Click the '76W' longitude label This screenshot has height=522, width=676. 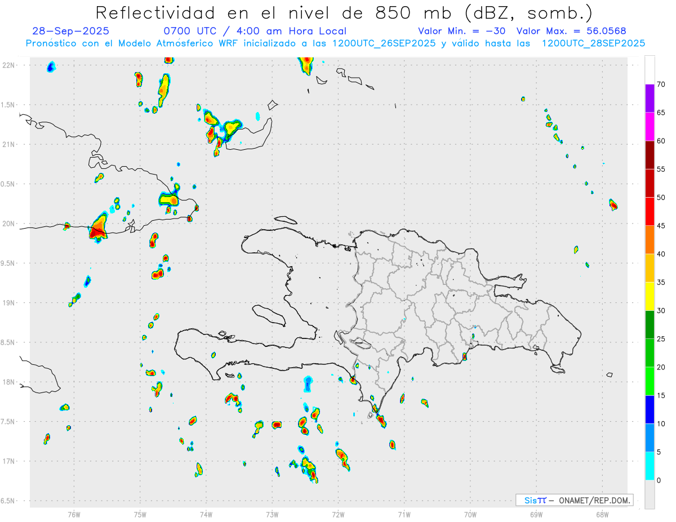pyautogui.click(x=74, y=514)
